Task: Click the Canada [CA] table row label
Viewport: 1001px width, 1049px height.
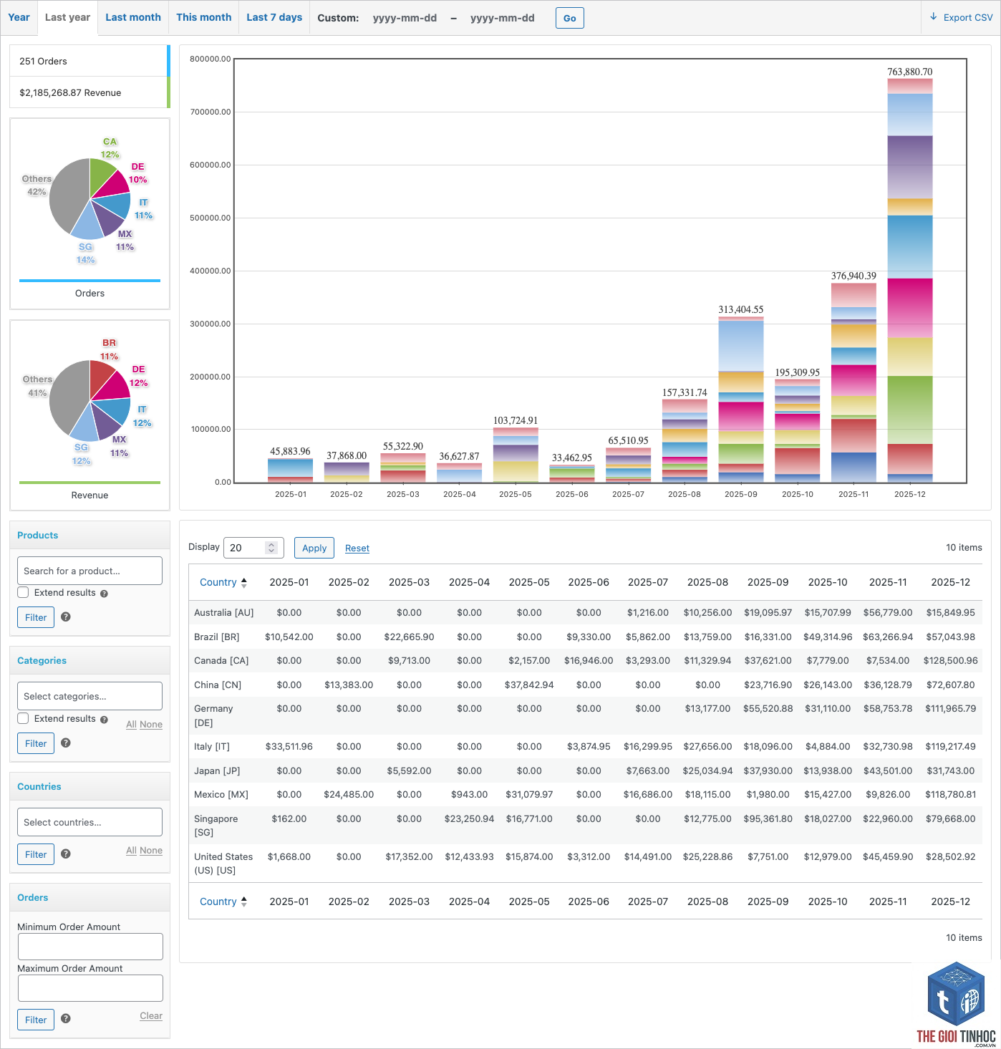Action: [221, 661]
